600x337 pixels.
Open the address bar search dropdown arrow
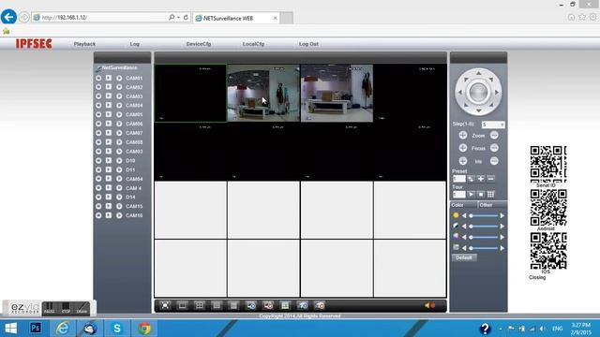coord(178,17)
